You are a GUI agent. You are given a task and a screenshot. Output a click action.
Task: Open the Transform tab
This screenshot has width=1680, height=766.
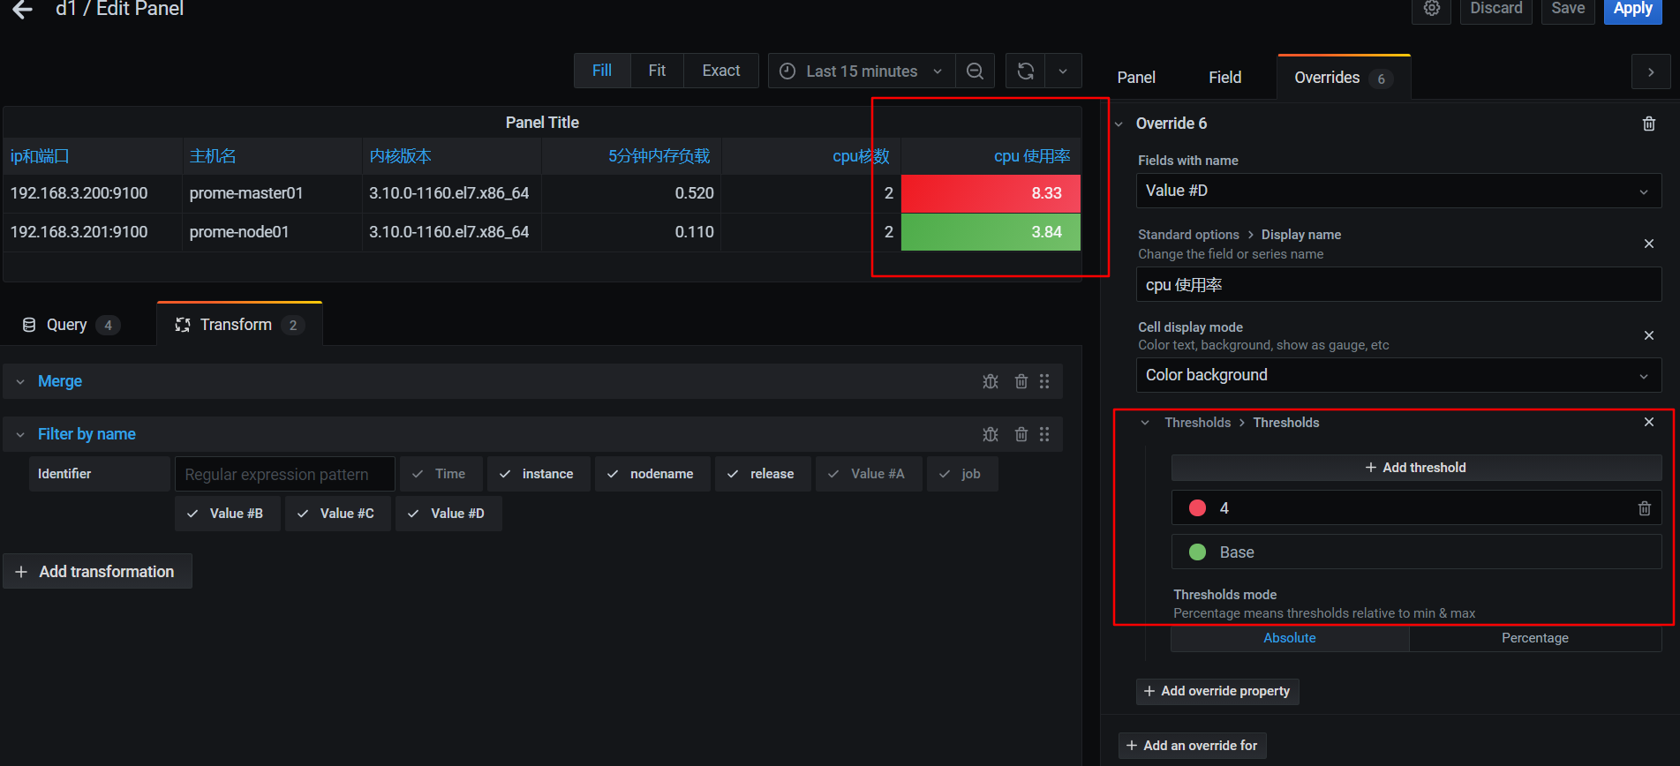(239, 325)
